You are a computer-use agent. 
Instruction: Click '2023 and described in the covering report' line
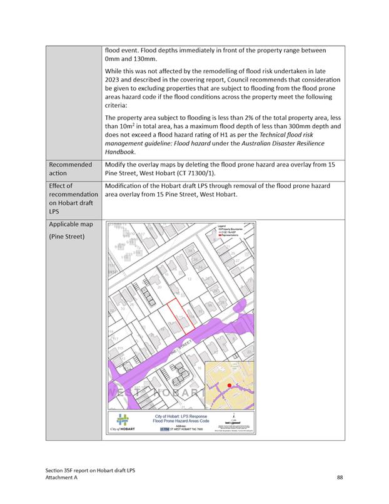[223, 80]
